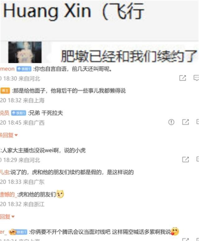This screenshot has width=199, height=241.
Task: Expand 回复 list below the 浙江 comment
Action: tap(7, 216)
